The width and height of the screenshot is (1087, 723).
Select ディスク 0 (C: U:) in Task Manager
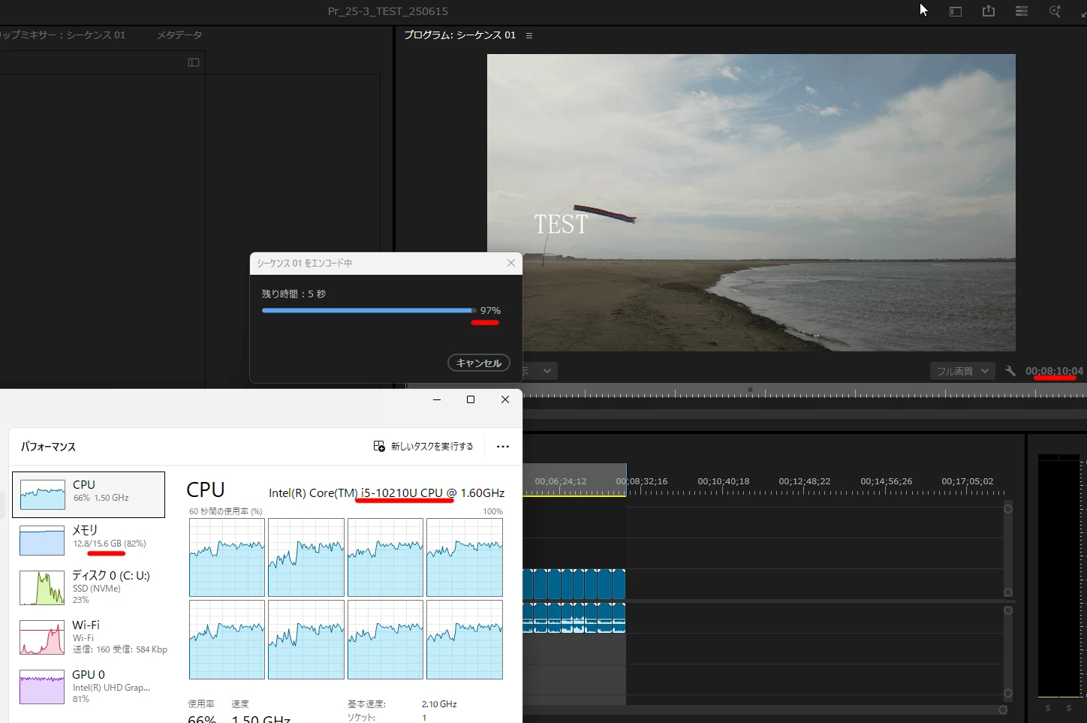[89, 587]
